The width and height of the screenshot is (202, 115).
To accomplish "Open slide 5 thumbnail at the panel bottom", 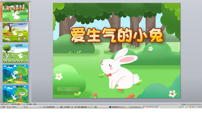I will [15, 94].
